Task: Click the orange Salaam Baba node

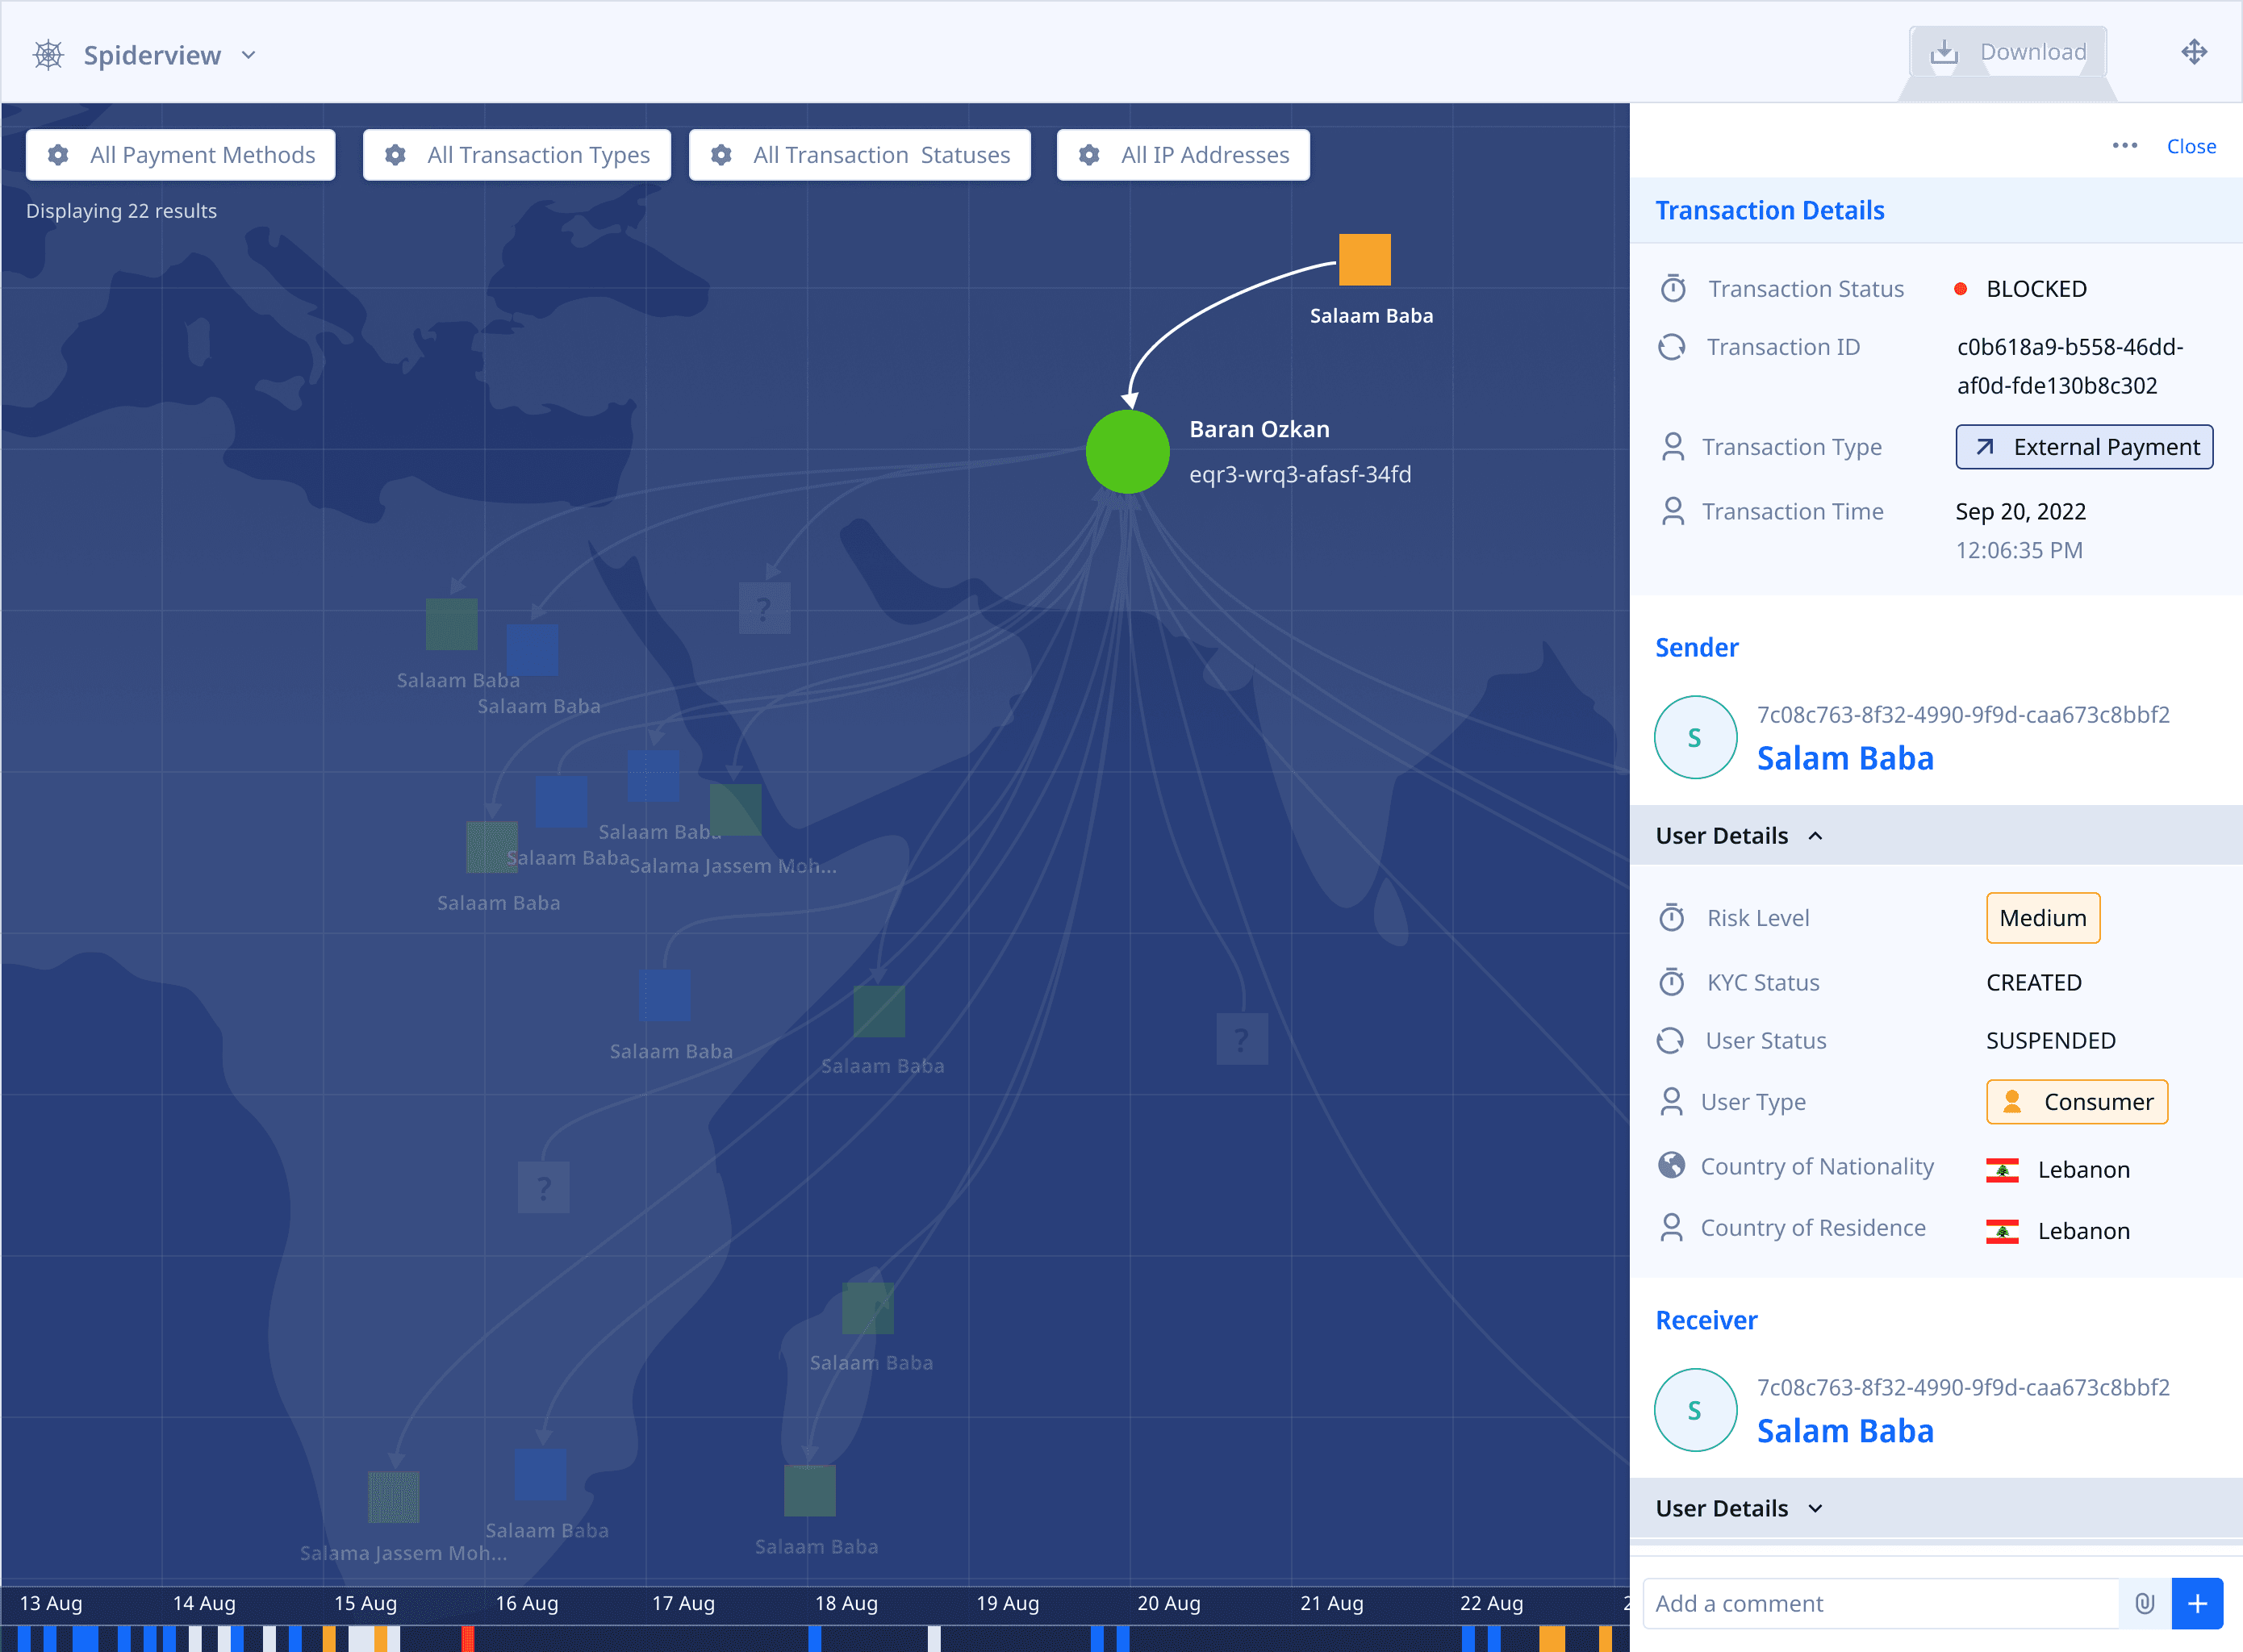Action: point(1364,260)
